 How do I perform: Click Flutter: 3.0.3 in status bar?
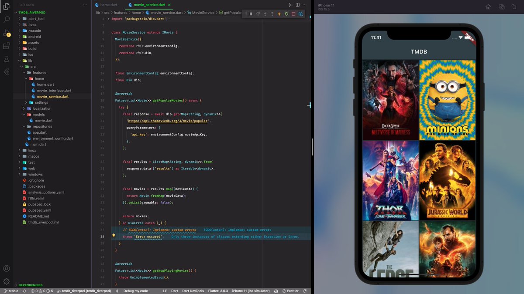point(218,291)
